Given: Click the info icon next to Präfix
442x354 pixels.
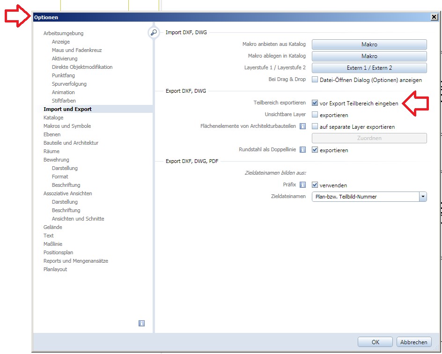Looking at the screenshot, I should coord(302,185).
